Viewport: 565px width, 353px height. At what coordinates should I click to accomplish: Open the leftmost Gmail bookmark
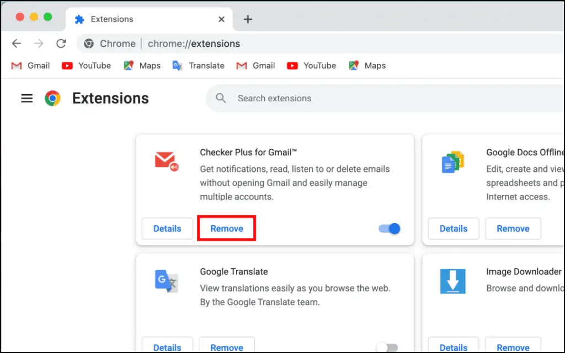tap(31, 66)
